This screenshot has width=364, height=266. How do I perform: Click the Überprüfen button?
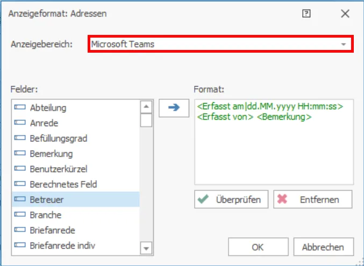pos(231,199)
